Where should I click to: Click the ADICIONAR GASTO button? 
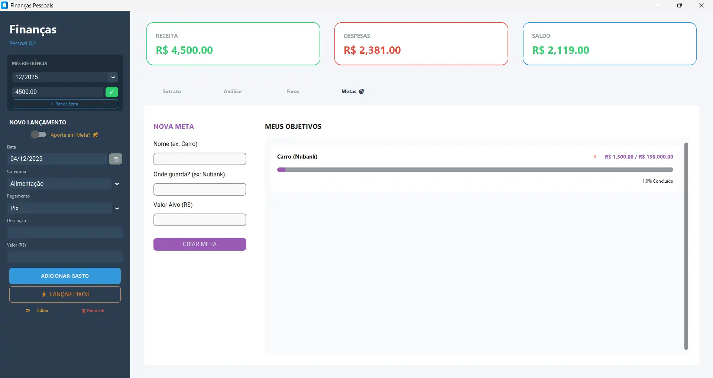65,276
